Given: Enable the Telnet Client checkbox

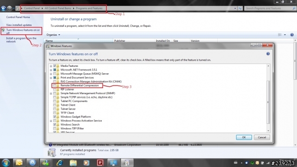Looking at the screenshot, I should click(x=55, y=105).
